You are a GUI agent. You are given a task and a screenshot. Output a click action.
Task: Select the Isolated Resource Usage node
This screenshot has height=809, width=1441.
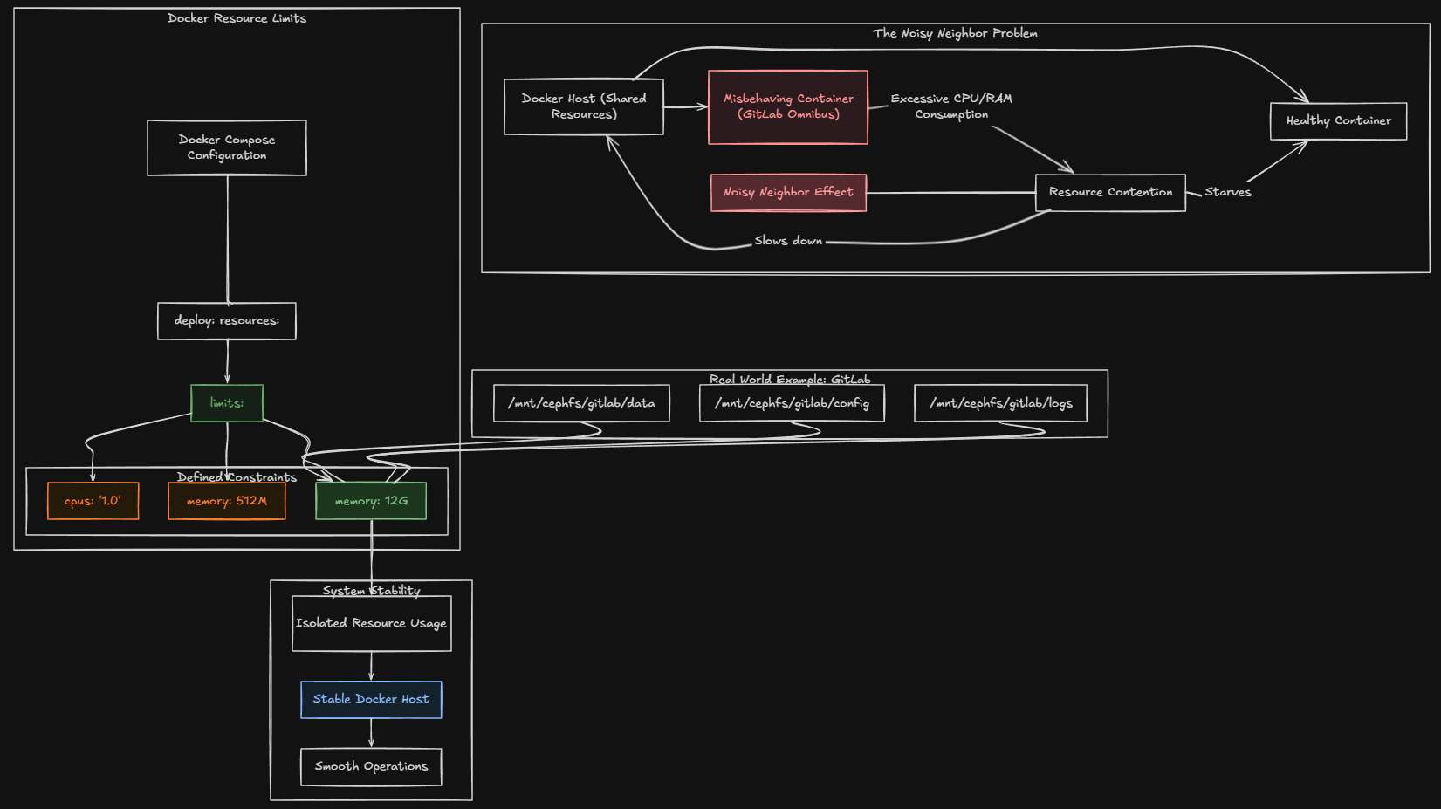tap(372, 623)
